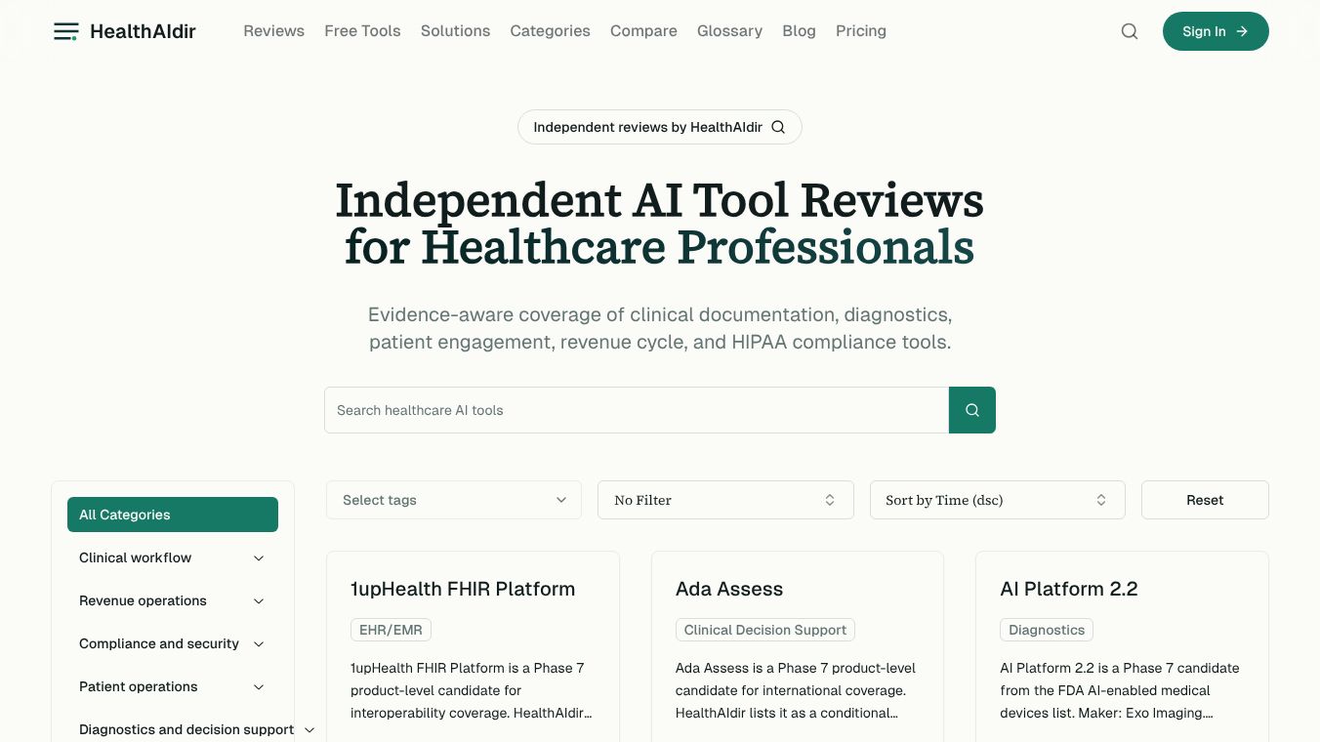The width and height of the screenshot is (1320, 742).
Task: Click the green search submit button
Action: coord(972,410)
